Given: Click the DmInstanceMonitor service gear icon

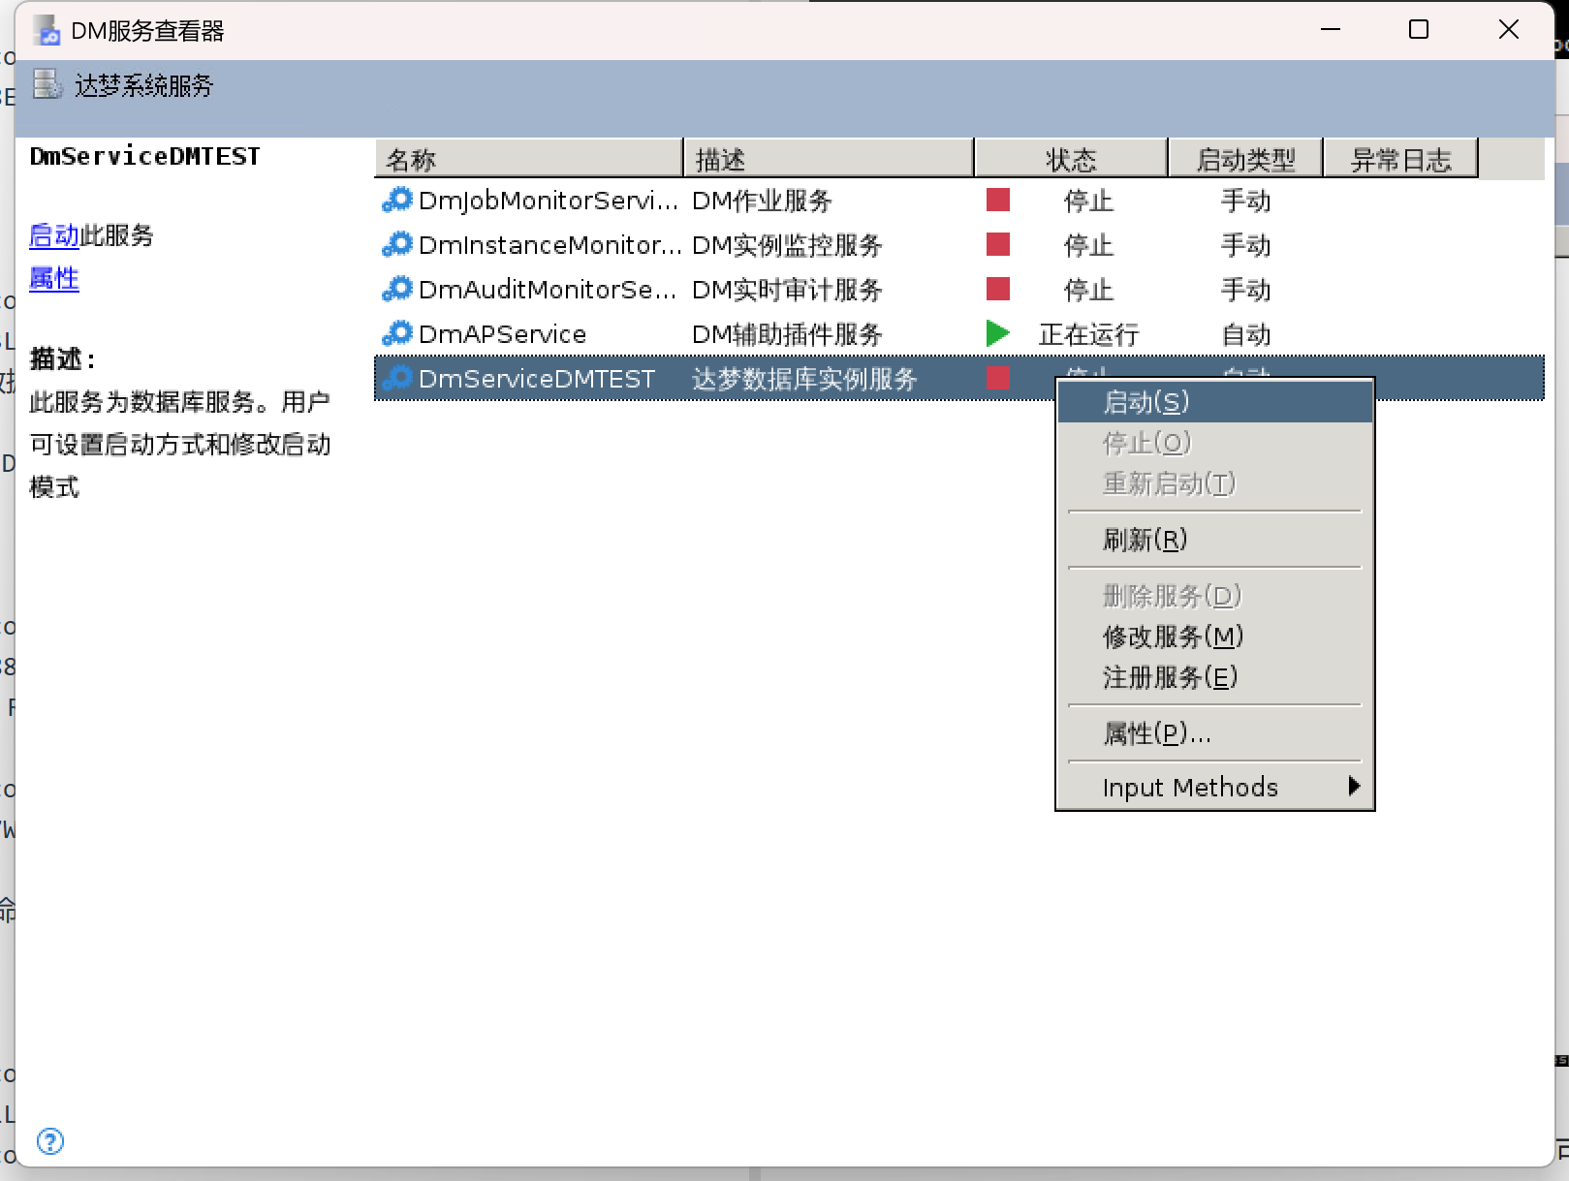Looking at the screenshot, I should click(397, 244).
